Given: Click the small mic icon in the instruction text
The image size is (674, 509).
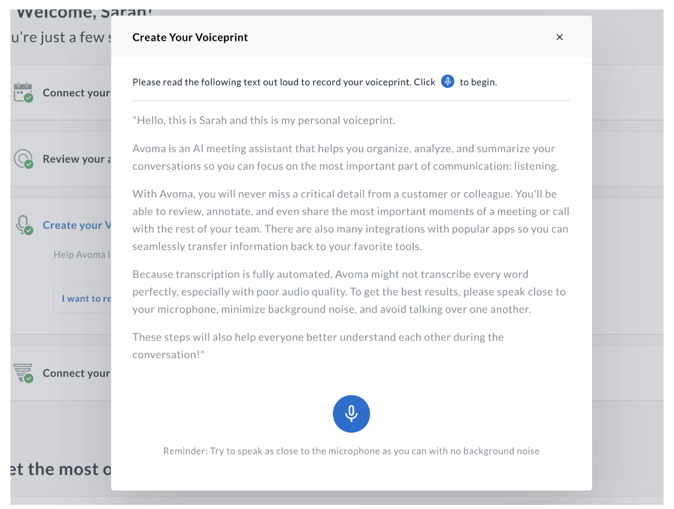Looking at the screenshot, I should (447, 81).
